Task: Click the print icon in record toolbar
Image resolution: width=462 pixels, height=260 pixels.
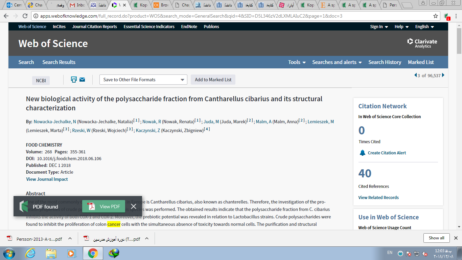Action: (x=74, y=80)
